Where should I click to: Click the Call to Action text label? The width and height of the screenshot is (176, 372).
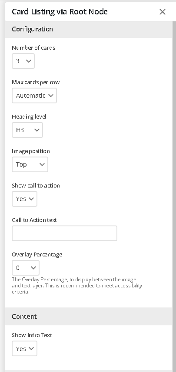coord(34,220)
